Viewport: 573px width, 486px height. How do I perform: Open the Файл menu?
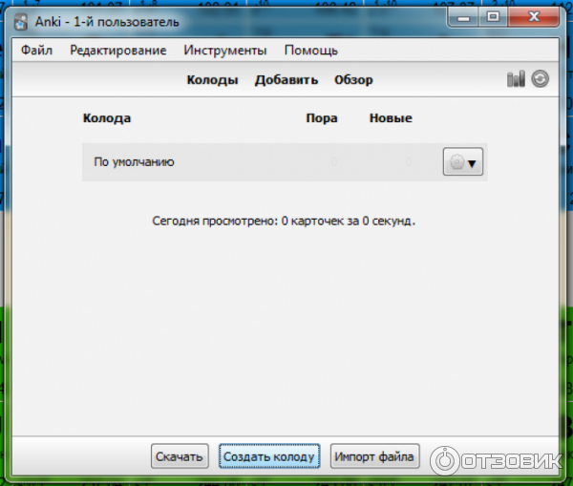[35, 51]
